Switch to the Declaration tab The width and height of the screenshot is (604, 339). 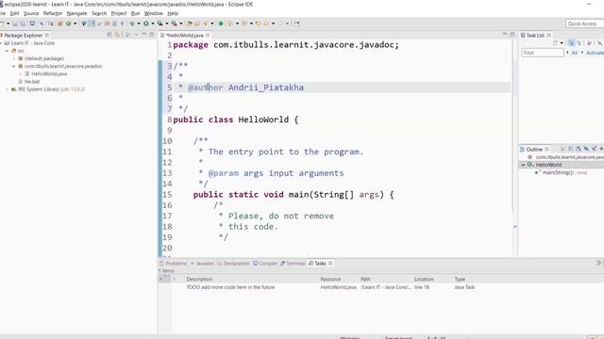233,264
